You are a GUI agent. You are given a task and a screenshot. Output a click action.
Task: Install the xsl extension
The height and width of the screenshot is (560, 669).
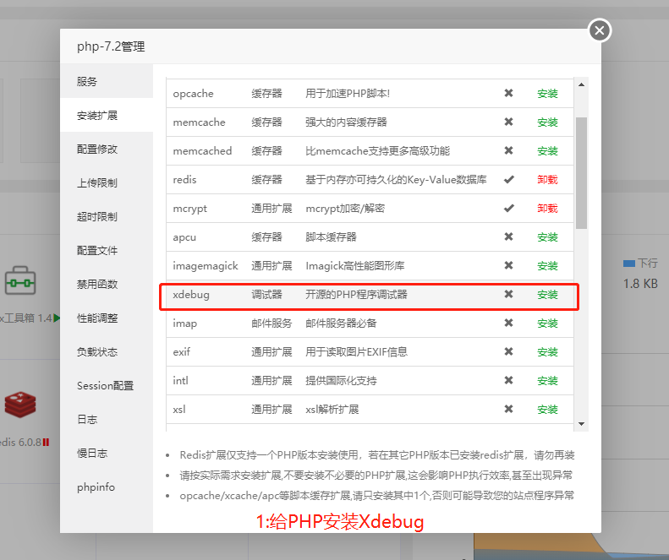coord(547,410)
